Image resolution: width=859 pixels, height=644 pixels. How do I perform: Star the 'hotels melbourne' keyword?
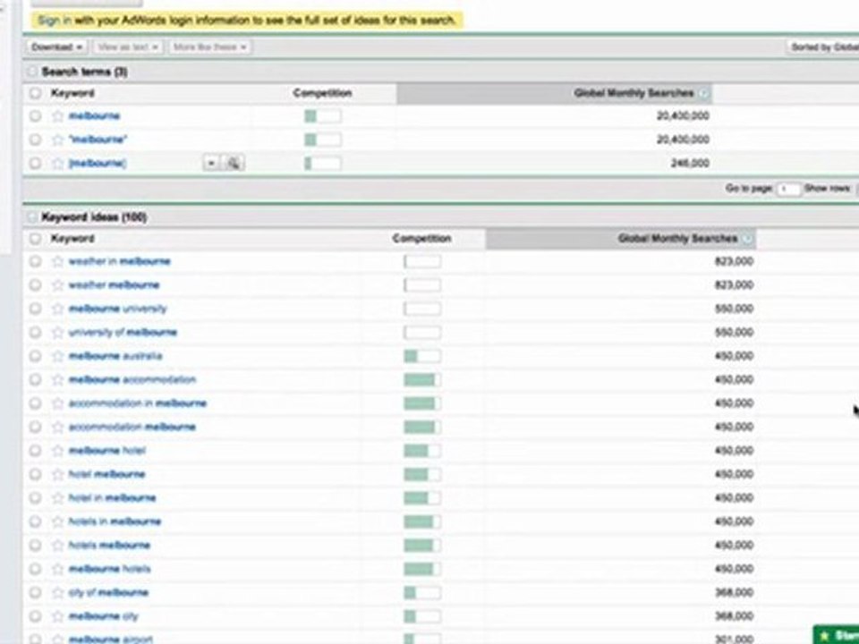[57, 545]
